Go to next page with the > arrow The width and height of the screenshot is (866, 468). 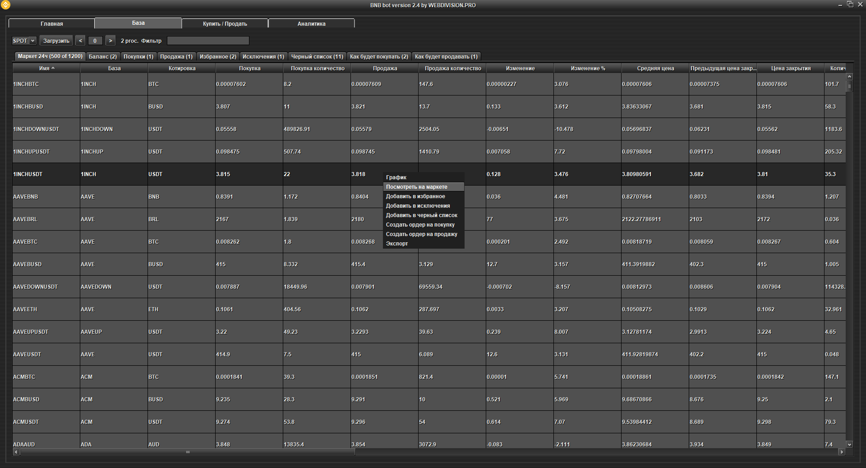(x=111, y=41)
